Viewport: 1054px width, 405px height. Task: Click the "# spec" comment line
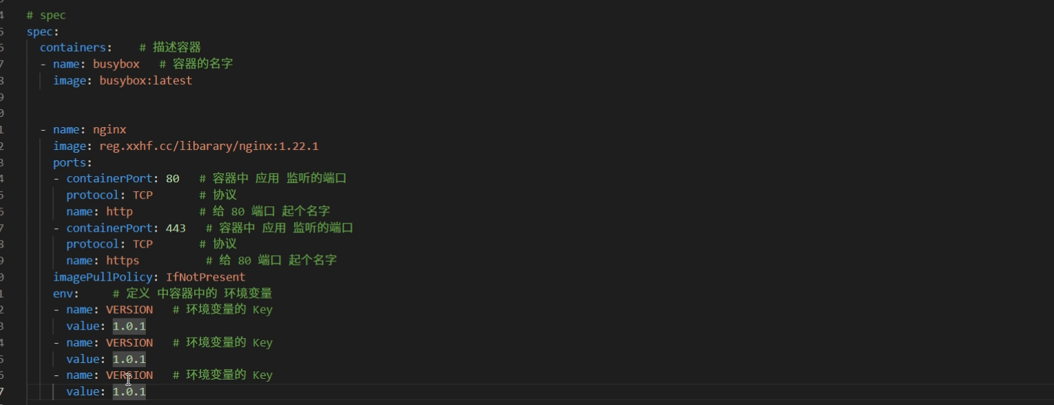tap(46, 15)
